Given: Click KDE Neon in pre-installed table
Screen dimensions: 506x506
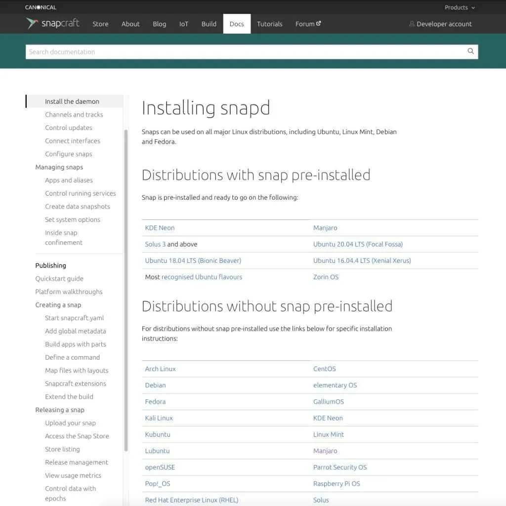Looking at the screenshot, I should (x=160, y=228).
